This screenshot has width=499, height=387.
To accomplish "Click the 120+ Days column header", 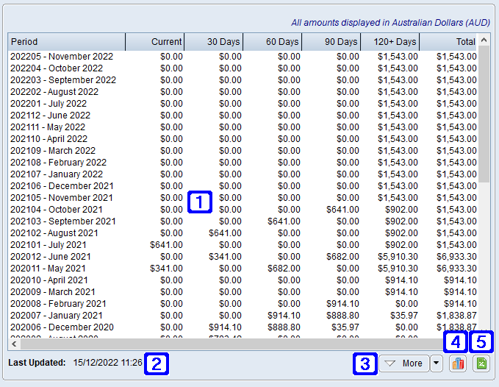I will pos(390,42).
